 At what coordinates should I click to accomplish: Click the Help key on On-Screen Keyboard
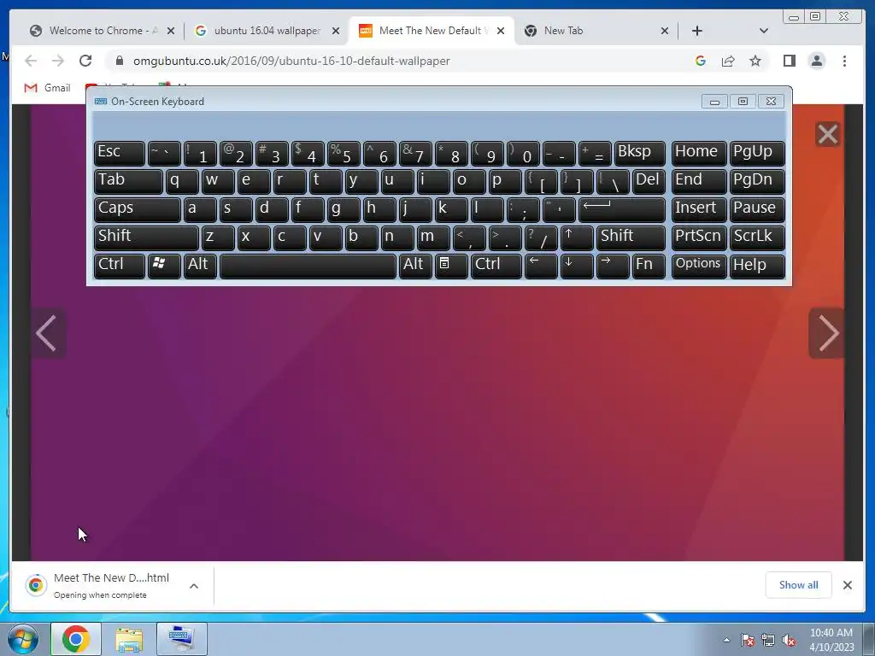(757, 266)
